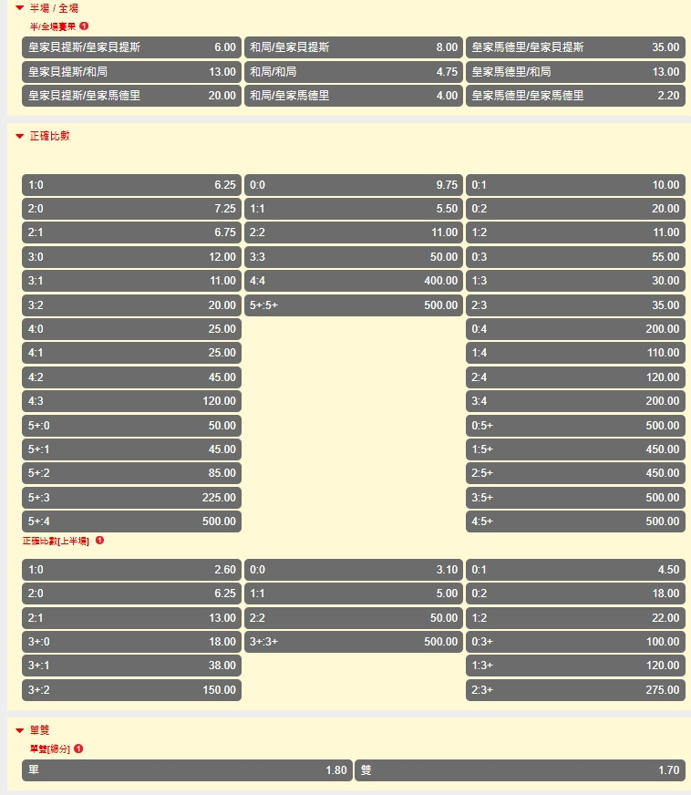The width and height of the screenshot is (691, 795).
Task: Pick score 1:3 at 30.00
Action: point(575,281)
